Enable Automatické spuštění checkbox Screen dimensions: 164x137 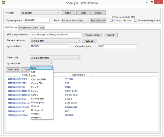136,20
